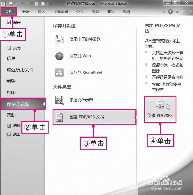This screenshot has height=195, width=193.
Task: Open the 审阅 ribbon tab
Action: tap(111, 12)
